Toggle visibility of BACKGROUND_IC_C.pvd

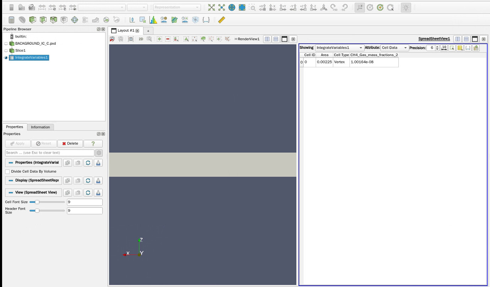click(6, 43)
